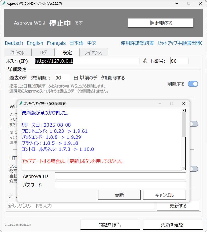
Task: Click the Asprova feather icon in main title bar
Action: pyautogui.click(x=4, y=3)
